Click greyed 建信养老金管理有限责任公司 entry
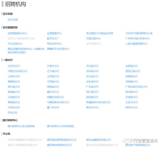Image resolution: width=163 pixels, height=148 pixels. (x=102, y=145)
